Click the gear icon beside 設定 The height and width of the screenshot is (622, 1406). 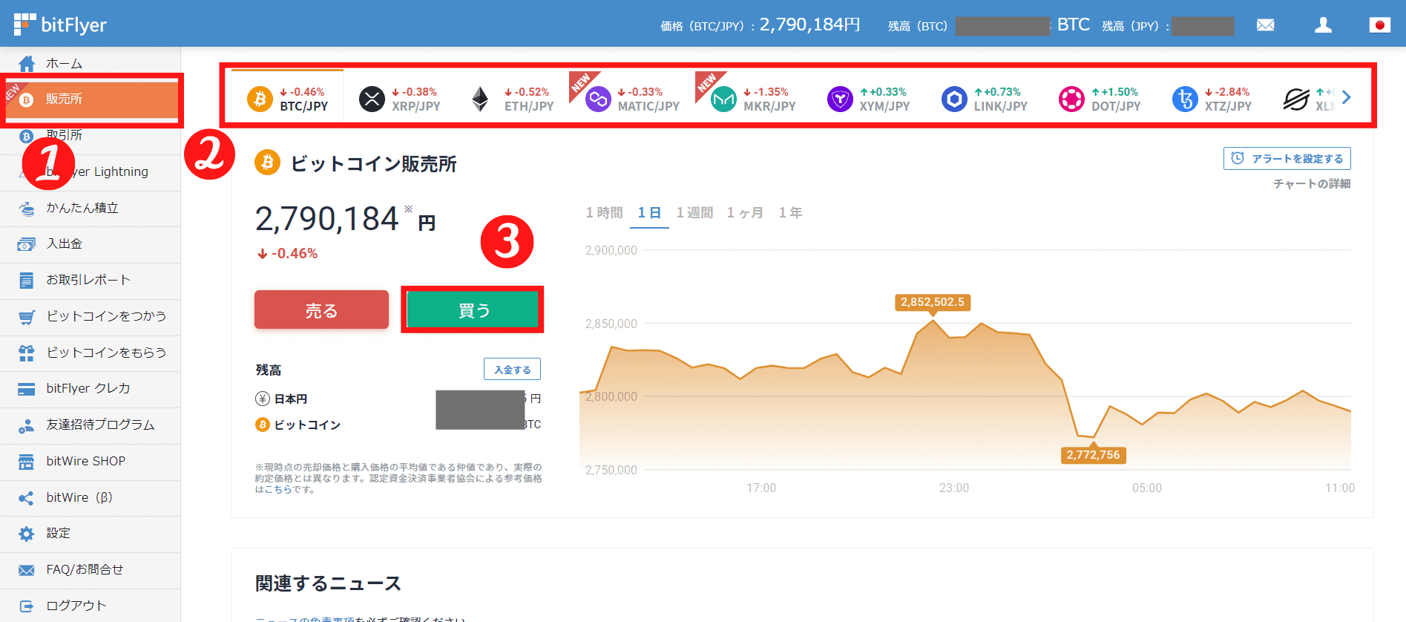click(27, 534)
